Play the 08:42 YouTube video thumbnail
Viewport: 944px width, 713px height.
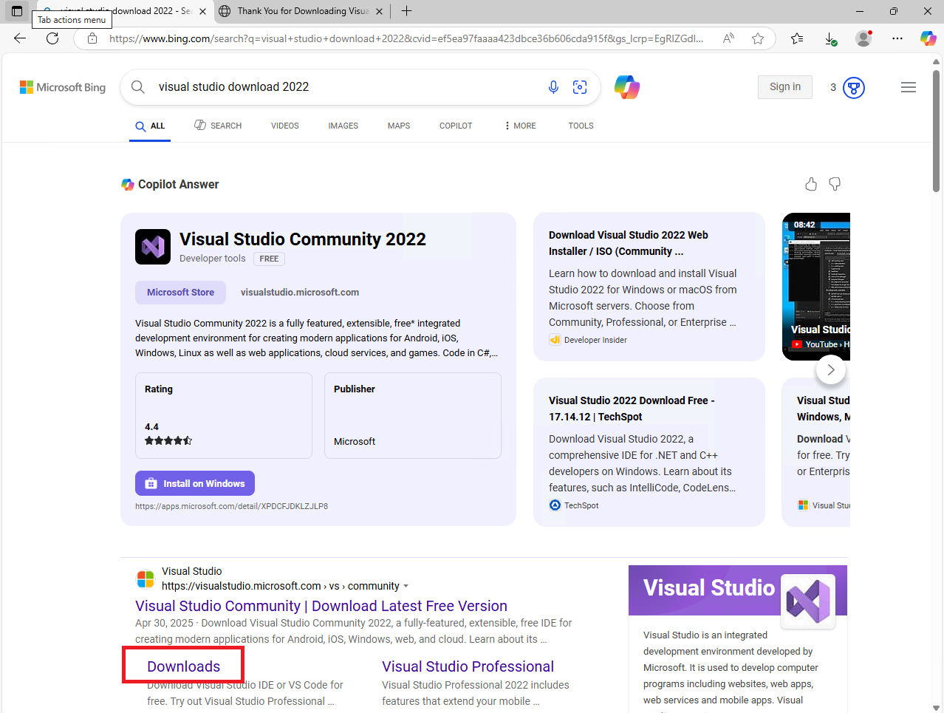(x=816, y=287)
